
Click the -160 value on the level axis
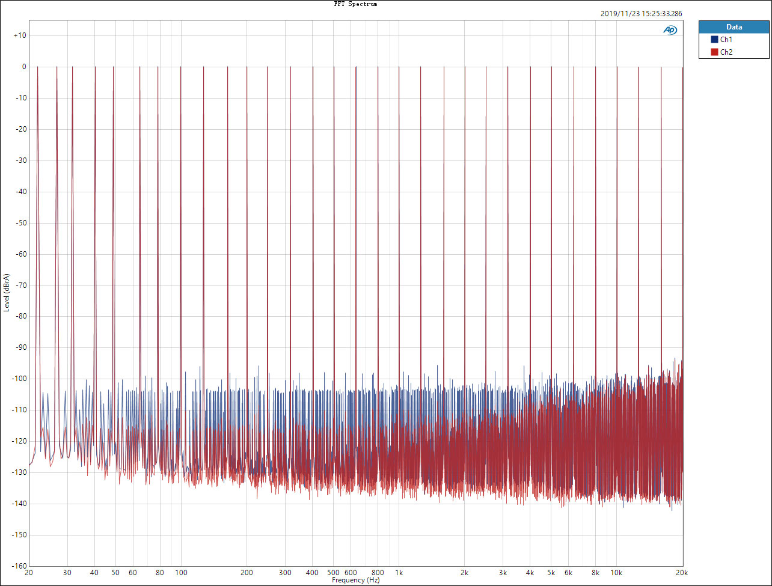pyautogui.click(x=19, y=566)
